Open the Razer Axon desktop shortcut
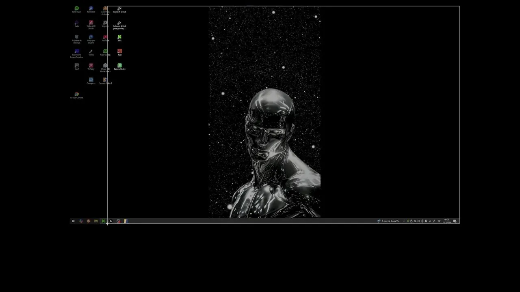Image resolution: width=520 pixels, height=292 pixels. coord(76,9)
